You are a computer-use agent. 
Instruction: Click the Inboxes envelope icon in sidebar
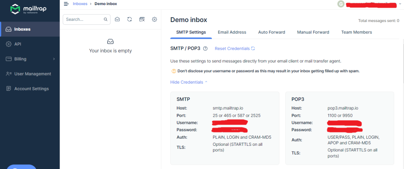pyautogui.click(x=9, y=29)
